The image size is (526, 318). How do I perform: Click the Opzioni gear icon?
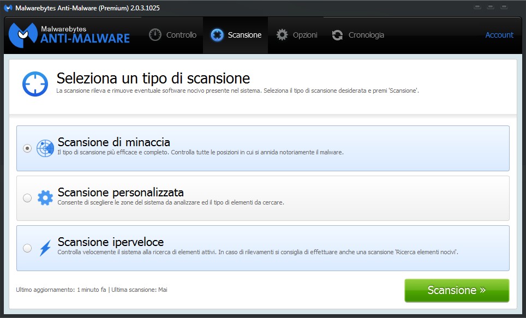(282, 35)
